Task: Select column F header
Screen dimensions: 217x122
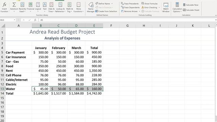Action: tap(111, 26)
